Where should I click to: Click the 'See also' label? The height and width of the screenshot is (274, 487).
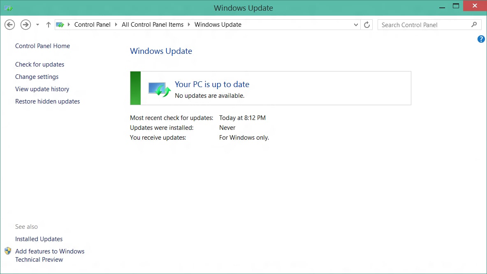(26, 227)
